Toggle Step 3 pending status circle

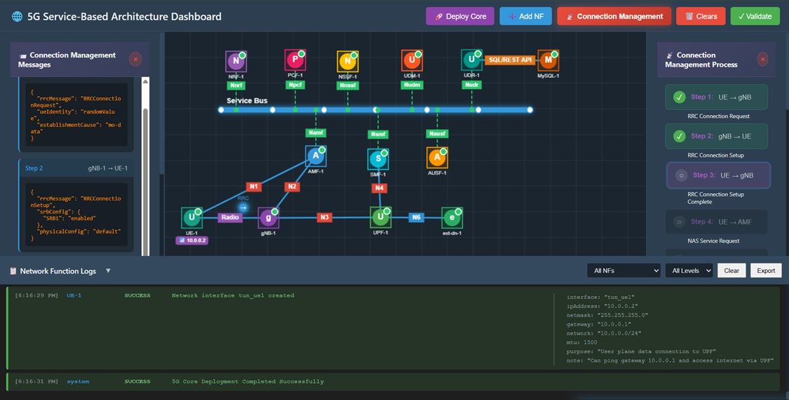680,175
